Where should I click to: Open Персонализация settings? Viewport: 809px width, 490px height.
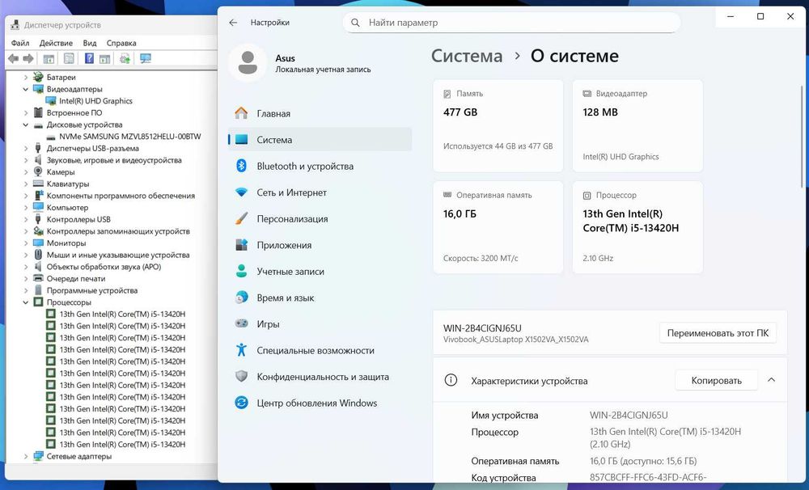pyautogui.click(x=320, y=218)
